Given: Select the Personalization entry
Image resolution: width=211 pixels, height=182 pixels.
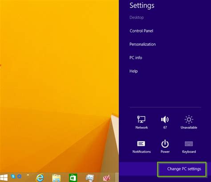Looking at the screenshot, I should tap(142, 44).
